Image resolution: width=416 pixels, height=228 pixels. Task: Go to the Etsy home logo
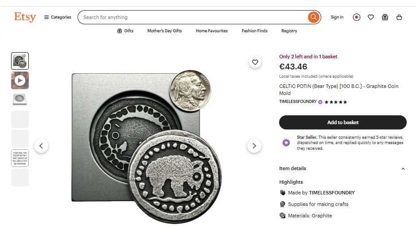(x=25, y=17)
